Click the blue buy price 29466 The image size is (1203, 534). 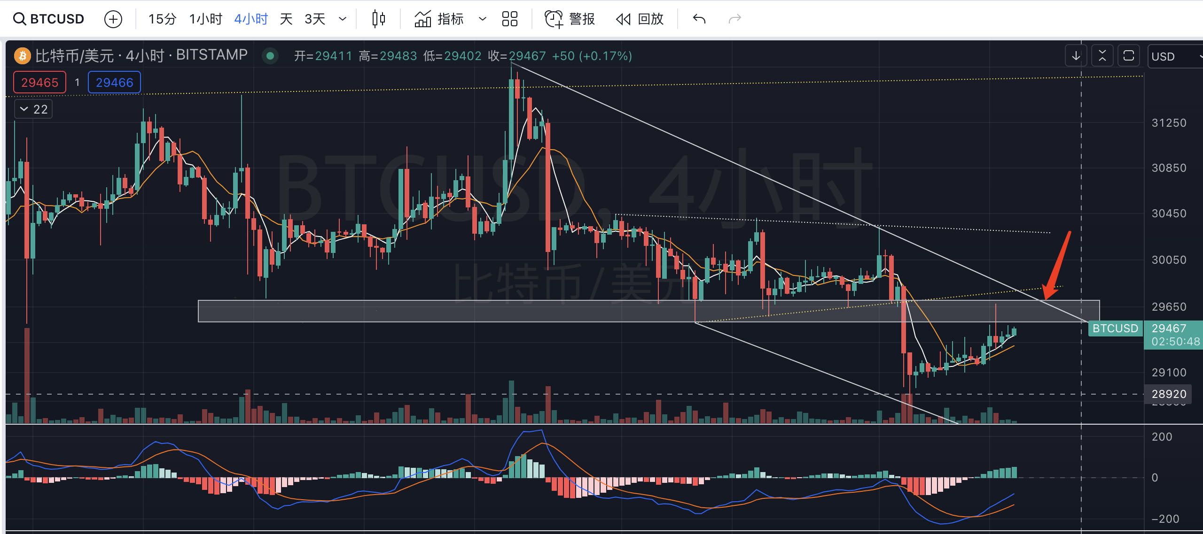tap(114, 83)
